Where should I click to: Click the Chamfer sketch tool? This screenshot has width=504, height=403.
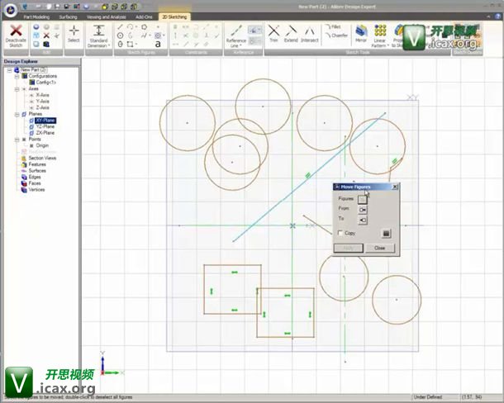tap(336, 36)
